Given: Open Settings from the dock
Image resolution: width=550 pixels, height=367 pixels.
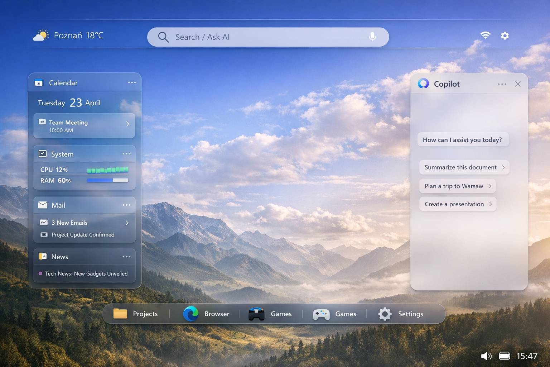Looking at the screenshot, I should [x=384, y=314].
